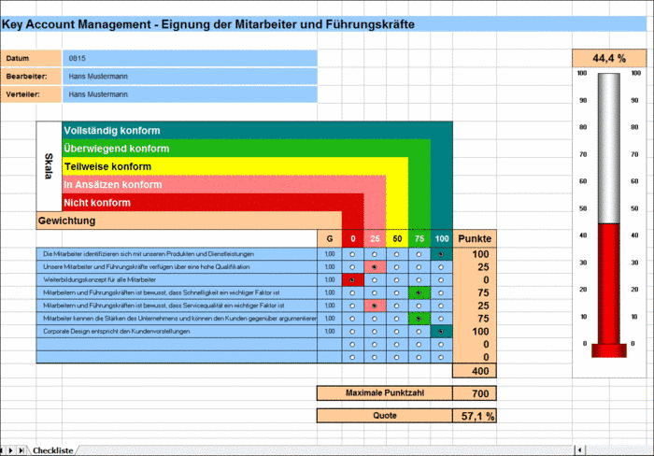654x456 pixels.
Task: Select 0 for Weiterbildungskonzept für alle Mitarbeiter
Action: pyautogui.click(x=352, y=280)
